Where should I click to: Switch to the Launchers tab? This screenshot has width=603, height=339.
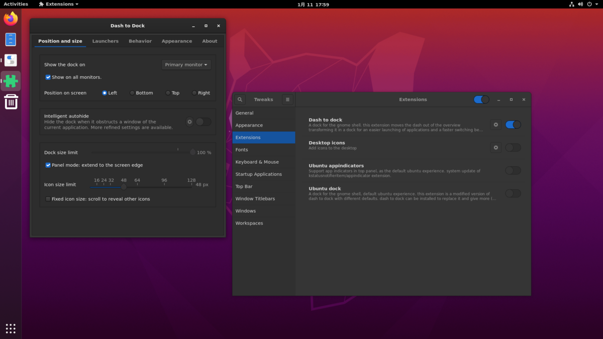point(106,41)
